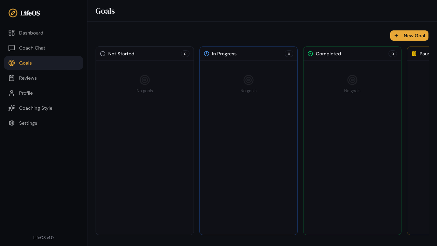Click the Profile person icon

(12, 93)
